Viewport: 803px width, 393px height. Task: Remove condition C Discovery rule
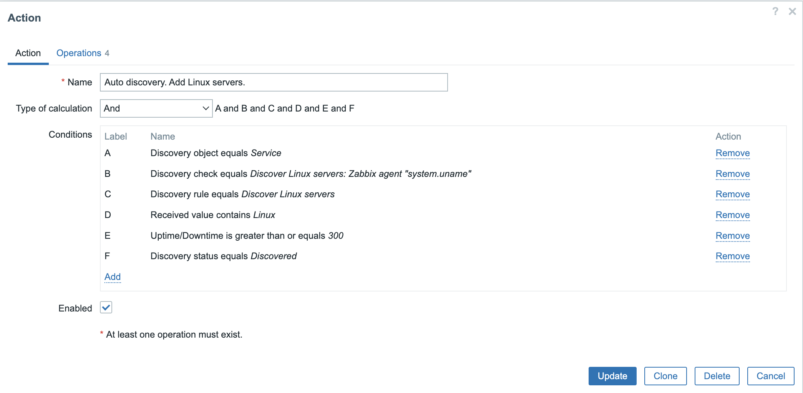tap(732, 194)
